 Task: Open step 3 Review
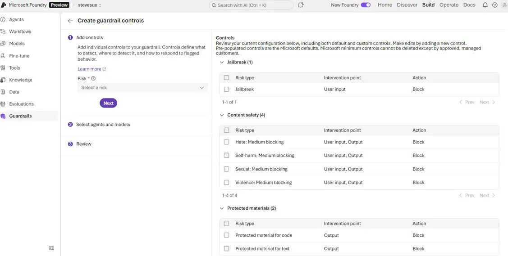[x=83, y=144]
